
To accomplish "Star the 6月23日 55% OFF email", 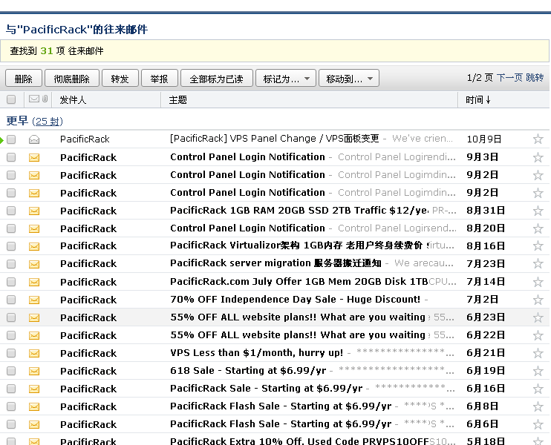I will click(538, 318).
